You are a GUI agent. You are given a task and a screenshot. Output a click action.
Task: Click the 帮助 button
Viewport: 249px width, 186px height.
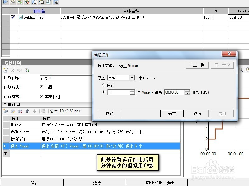(x=109, y=113)
